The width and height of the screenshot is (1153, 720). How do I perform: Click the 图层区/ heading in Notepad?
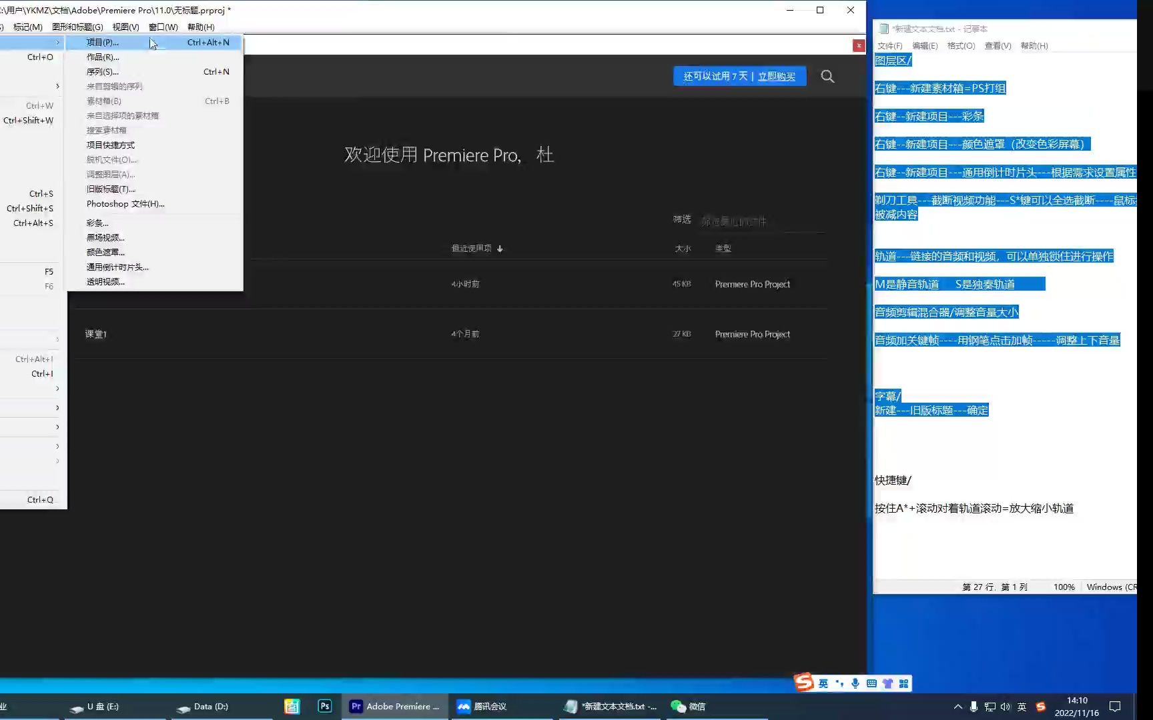(893, 60)
